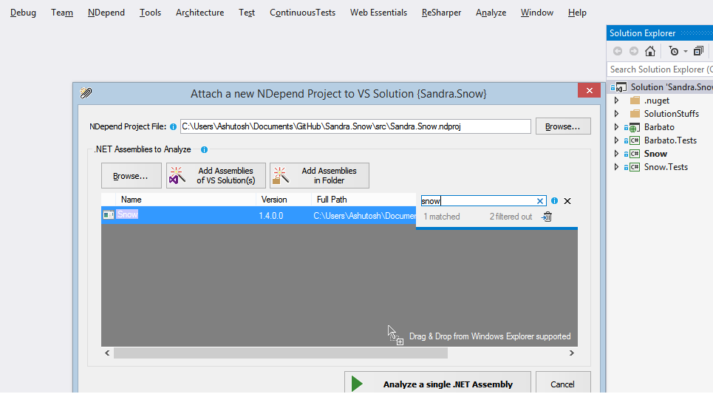
Task: Click Analyze a single .NET Assembly
Action: [x=437, y=384]
